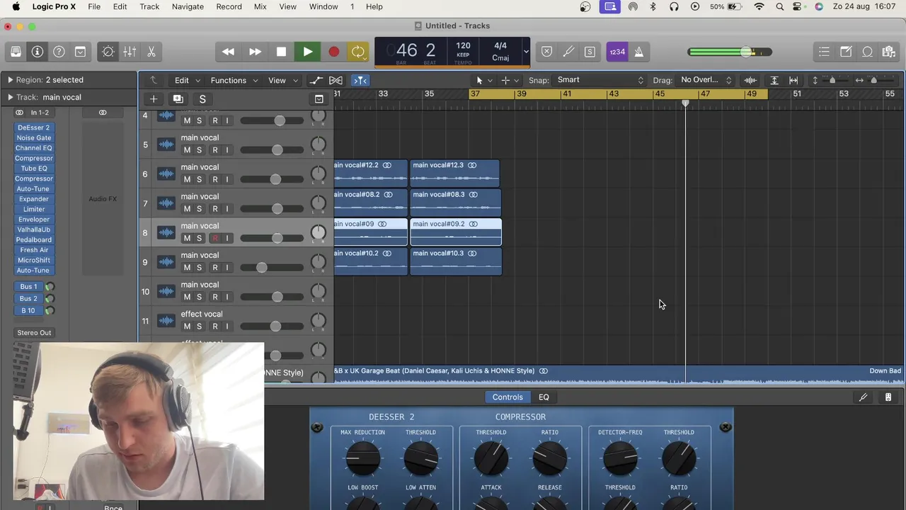Expand the Track inspector disclosure triangle
Viewport: 906px width, 510px height.
[x=10, y=97]
